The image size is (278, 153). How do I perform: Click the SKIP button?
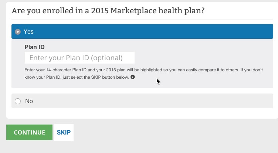pyautogui.click(x=64, y=132)
